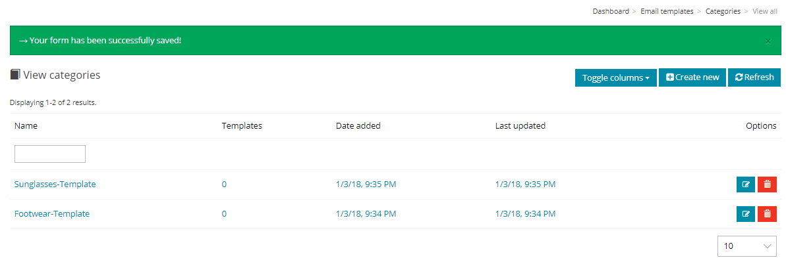Edit the Footwear-Template category
The width and height of the screenshot is (786, 260).
pyautogui.click(x=746, y=214)
